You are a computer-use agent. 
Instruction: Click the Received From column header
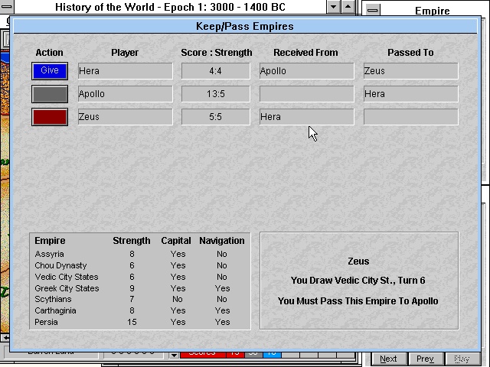click(306, 53)
